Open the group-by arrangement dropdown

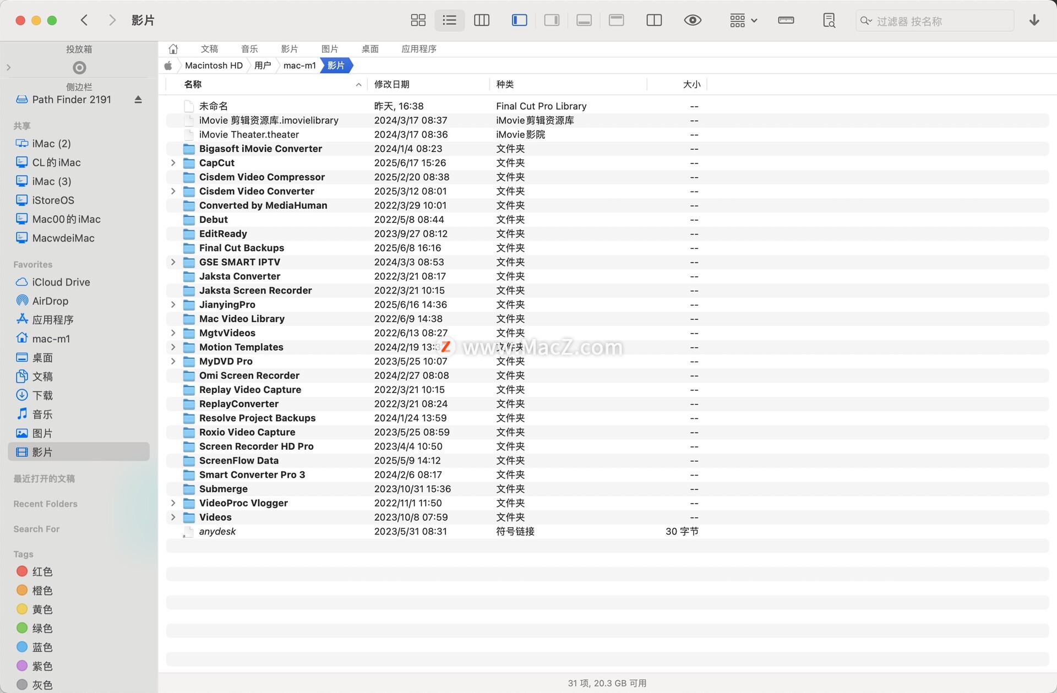743,20
